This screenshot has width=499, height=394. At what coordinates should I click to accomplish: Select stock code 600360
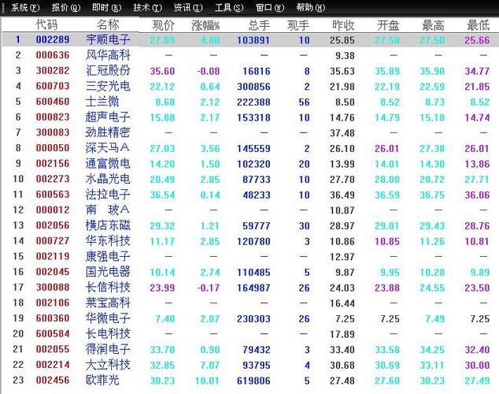[53, 318]
